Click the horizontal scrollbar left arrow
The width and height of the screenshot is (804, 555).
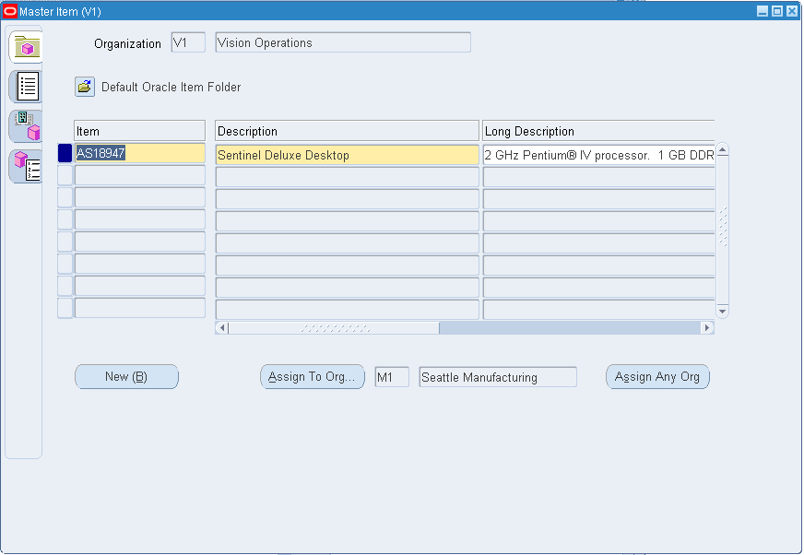point(221,328)
